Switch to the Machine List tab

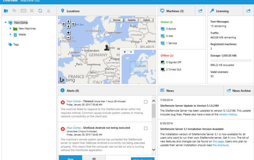pyautogui.click(x=30, y=1)
